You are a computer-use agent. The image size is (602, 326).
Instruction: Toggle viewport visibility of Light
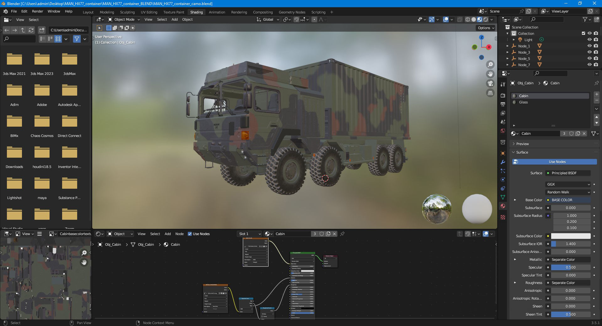pos(589,39)
